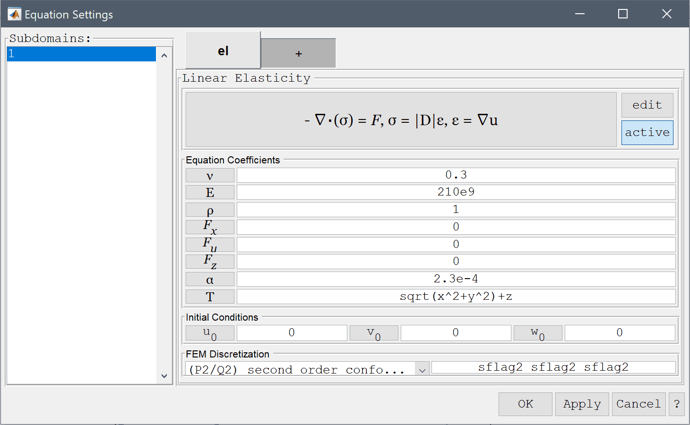
Task: Edit Poisson ratio field with 0.3
Action: pyautogui.click(x=456, y=175)
